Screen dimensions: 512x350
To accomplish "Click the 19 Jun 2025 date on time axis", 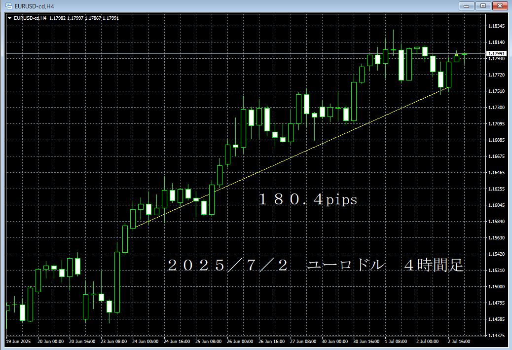I will point(19,341).
